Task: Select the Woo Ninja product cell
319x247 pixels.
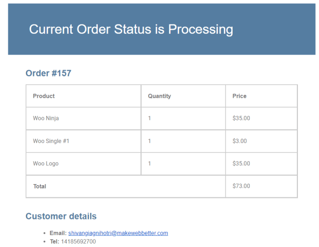Action: coord(46,118)
